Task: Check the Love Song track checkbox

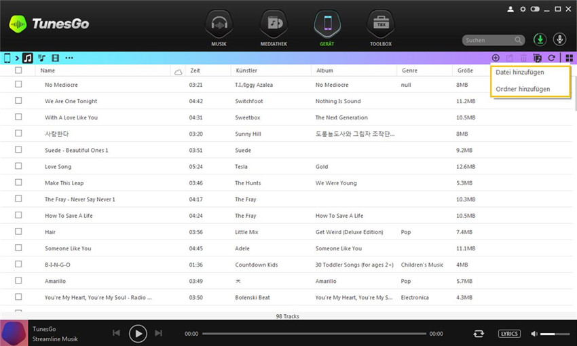Action: pyautogui.click(x=18, y=166)
